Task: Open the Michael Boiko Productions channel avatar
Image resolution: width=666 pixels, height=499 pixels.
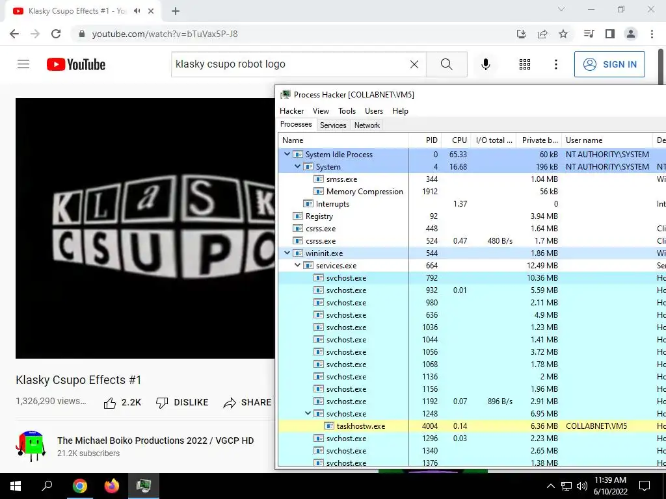Action: pyautogui.click(x=31, y=446)
